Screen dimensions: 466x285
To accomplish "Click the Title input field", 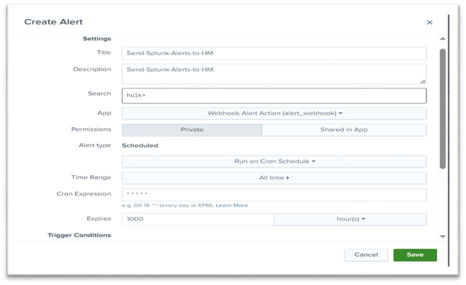I will coord(274,53).
